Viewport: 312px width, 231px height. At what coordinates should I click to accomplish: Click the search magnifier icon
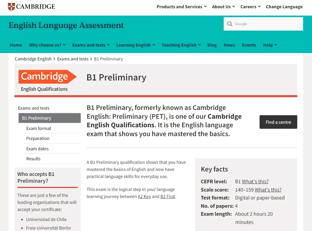coord(230,24)
